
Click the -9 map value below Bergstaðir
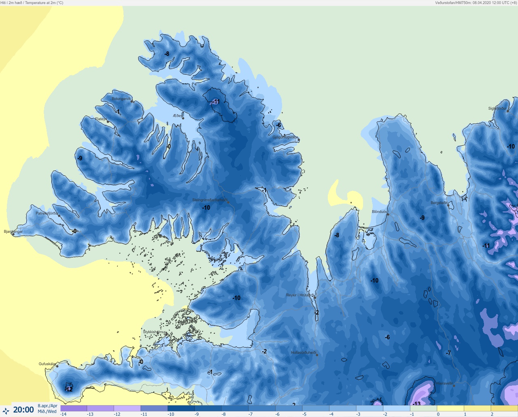point(422,218)
